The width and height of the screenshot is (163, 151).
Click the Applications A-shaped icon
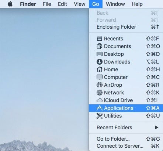pos(100,108)
